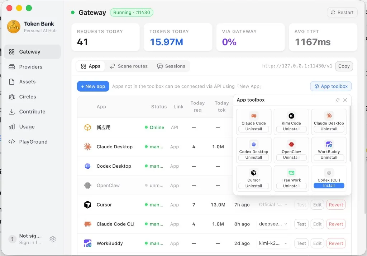Uninstall Codex Desktop from toolbox
Image resolution: width=367 pixels, height=256 pixels.
(x=254, y=157)
